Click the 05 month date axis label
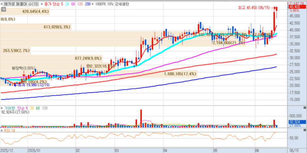 click(x=215, y=151)
